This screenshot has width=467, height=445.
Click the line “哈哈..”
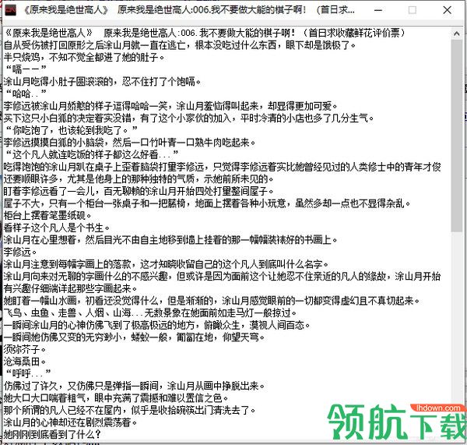pyautogui.click(x=26, y=94)
